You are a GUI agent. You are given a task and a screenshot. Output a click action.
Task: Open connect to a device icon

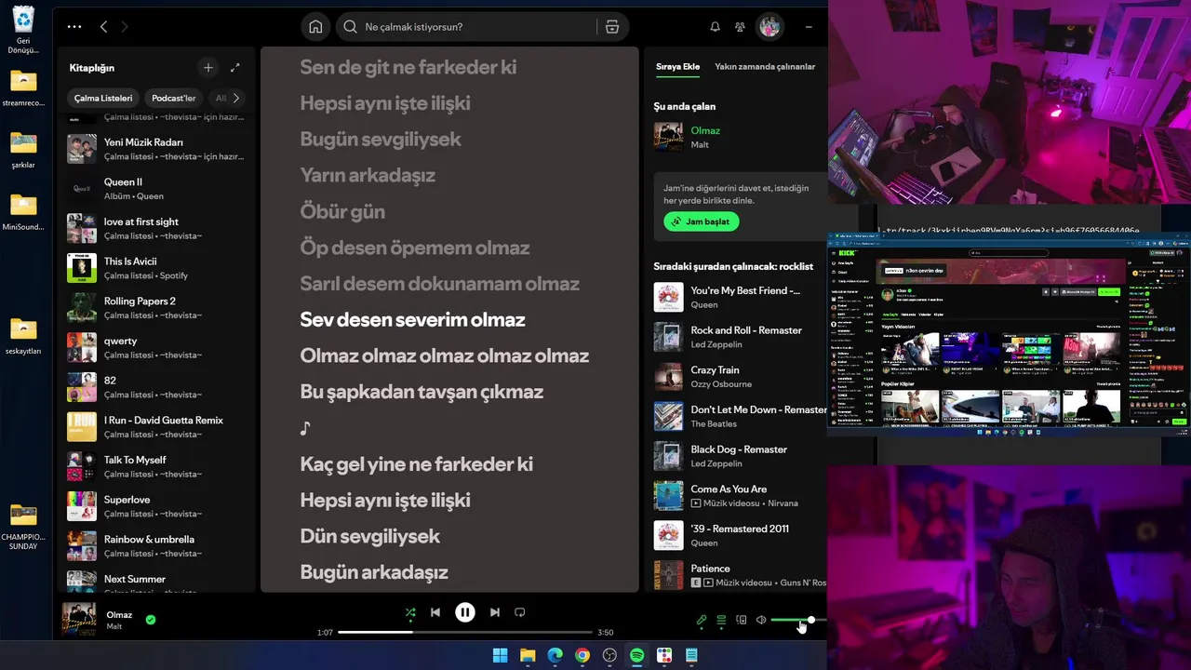(742, 620)
